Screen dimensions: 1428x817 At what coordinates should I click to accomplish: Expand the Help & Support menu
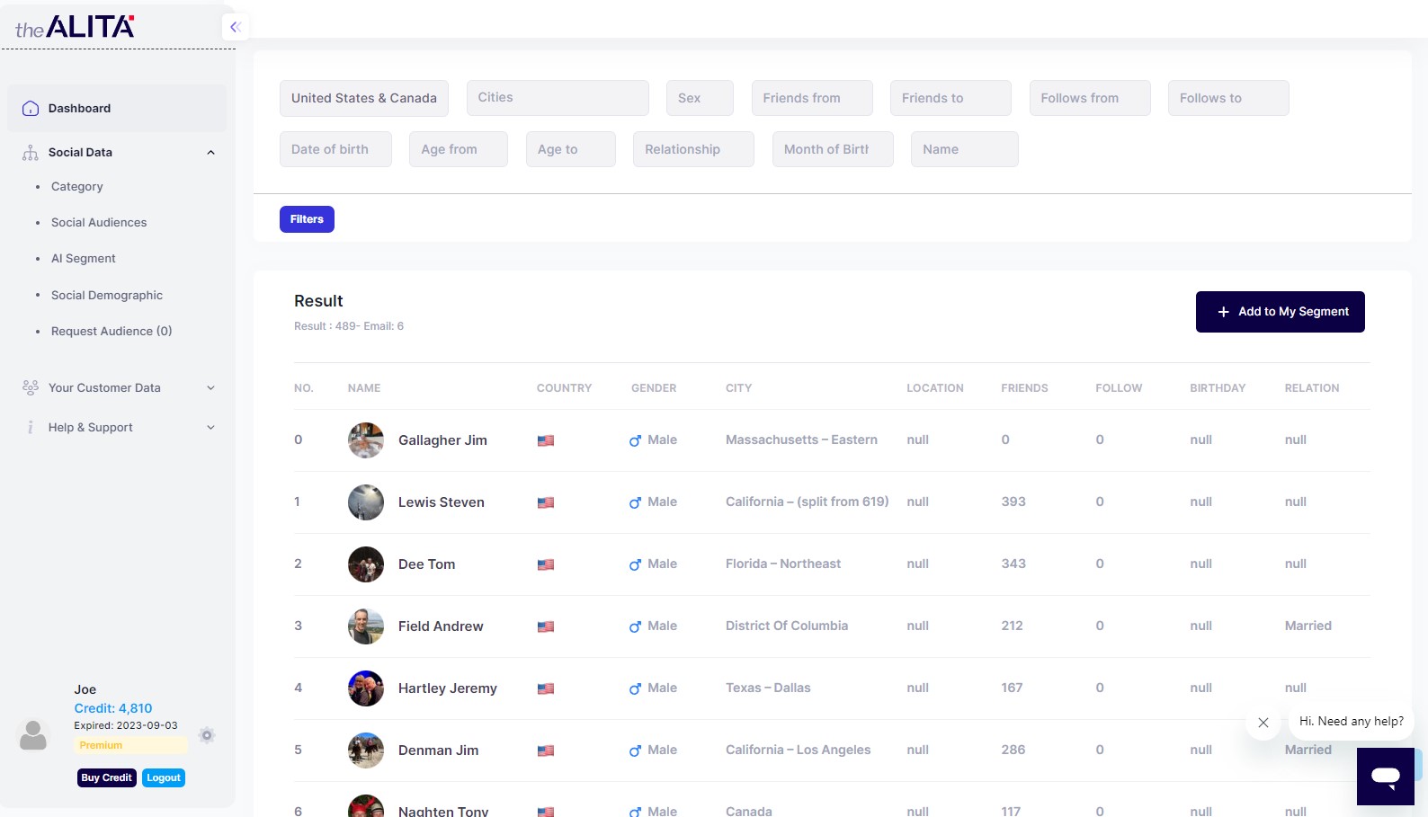click(x=210, y=428)
